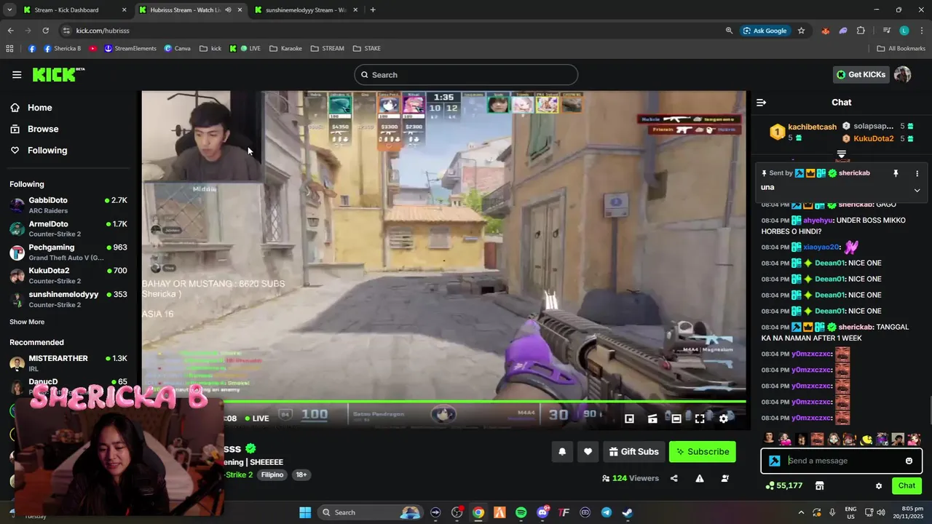932x524 pixels.
Task: Open the GabbiDoto channel
Action: (68, 205)
